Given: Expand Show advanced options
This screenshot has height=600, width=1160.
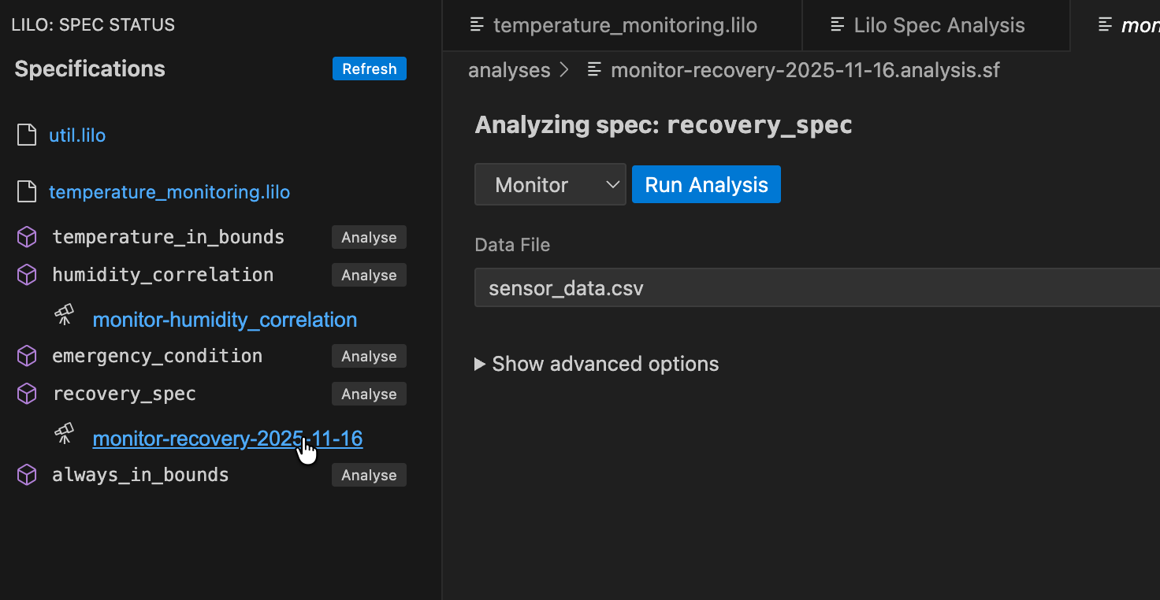Looking at the screenshot, I should coord(597,364).
